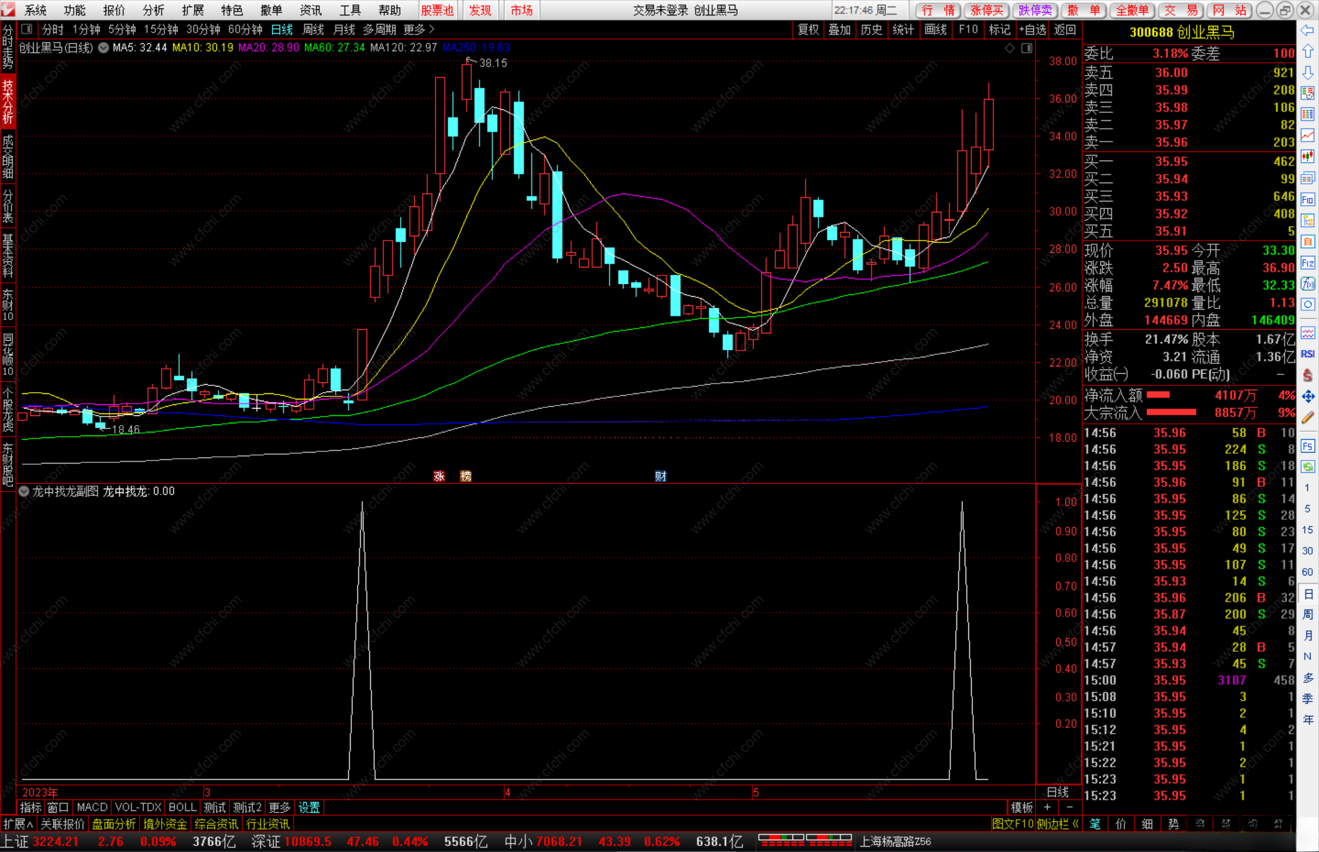Click the four-way move arrows icon

[x=1307, y=397]
